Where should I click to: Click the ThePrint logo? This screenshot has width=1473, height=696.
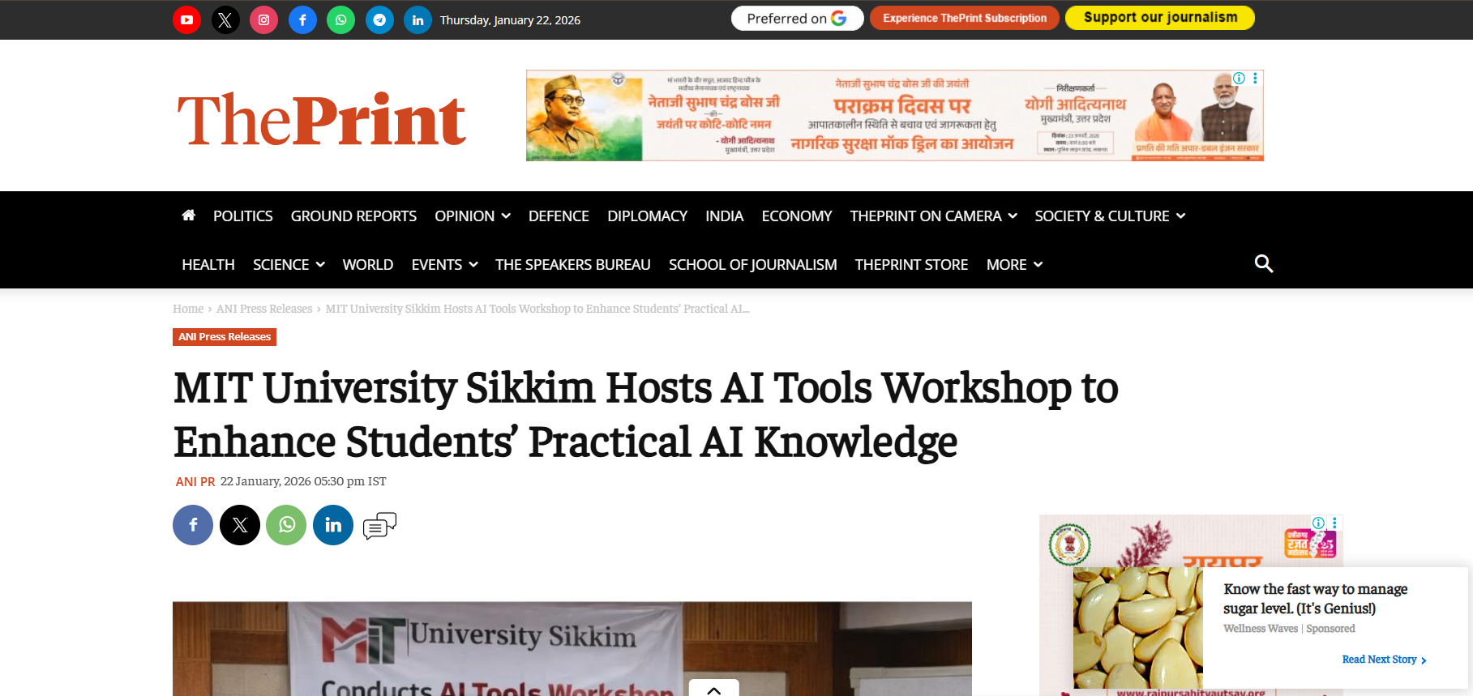click(322, 119)
